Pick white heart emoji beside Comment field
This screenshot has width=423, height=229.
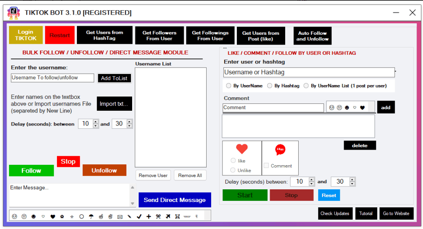pos(355,108)
